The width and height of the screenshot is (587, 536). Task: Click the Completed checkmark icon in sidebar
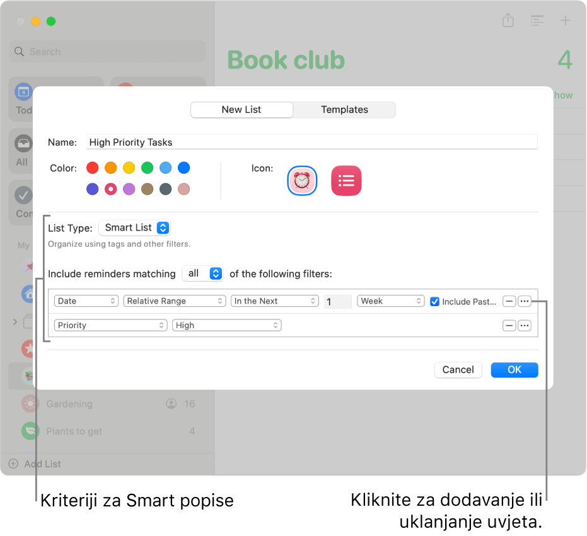click(x=23, y=195)
